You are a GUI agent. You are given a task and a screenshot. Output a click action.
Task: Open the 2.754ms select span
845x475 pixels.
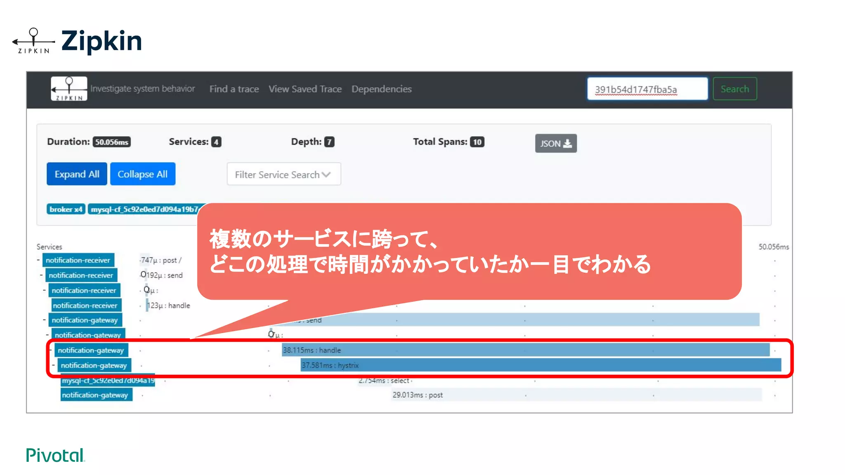pos(384,381)
